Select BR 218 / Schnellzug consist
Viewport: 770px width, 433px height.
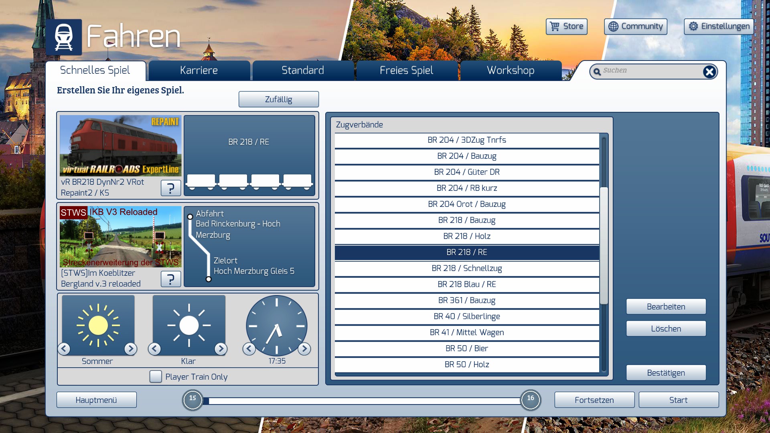tap(466, 268)
